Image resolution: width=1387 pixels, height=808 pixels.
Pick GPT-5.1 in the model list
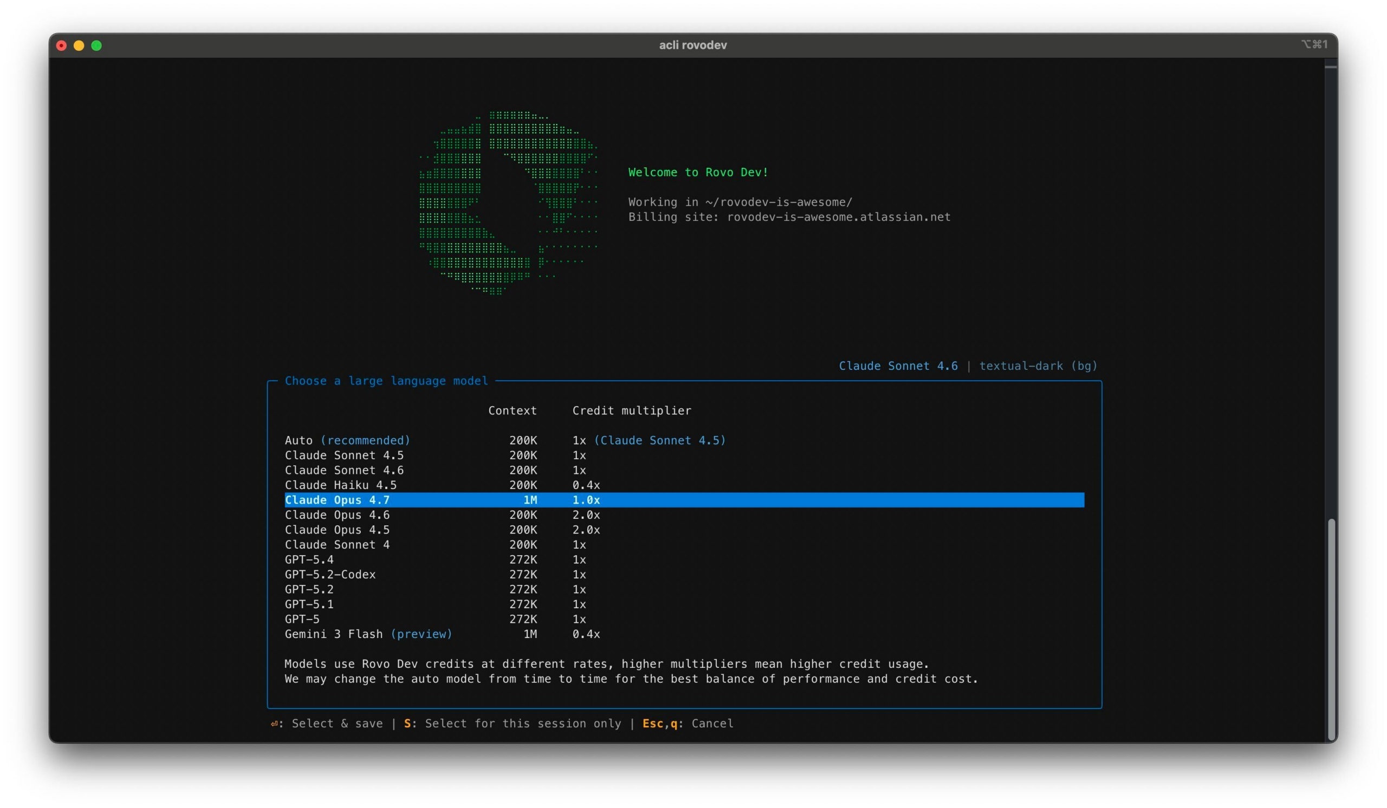[x=684, y=603]
